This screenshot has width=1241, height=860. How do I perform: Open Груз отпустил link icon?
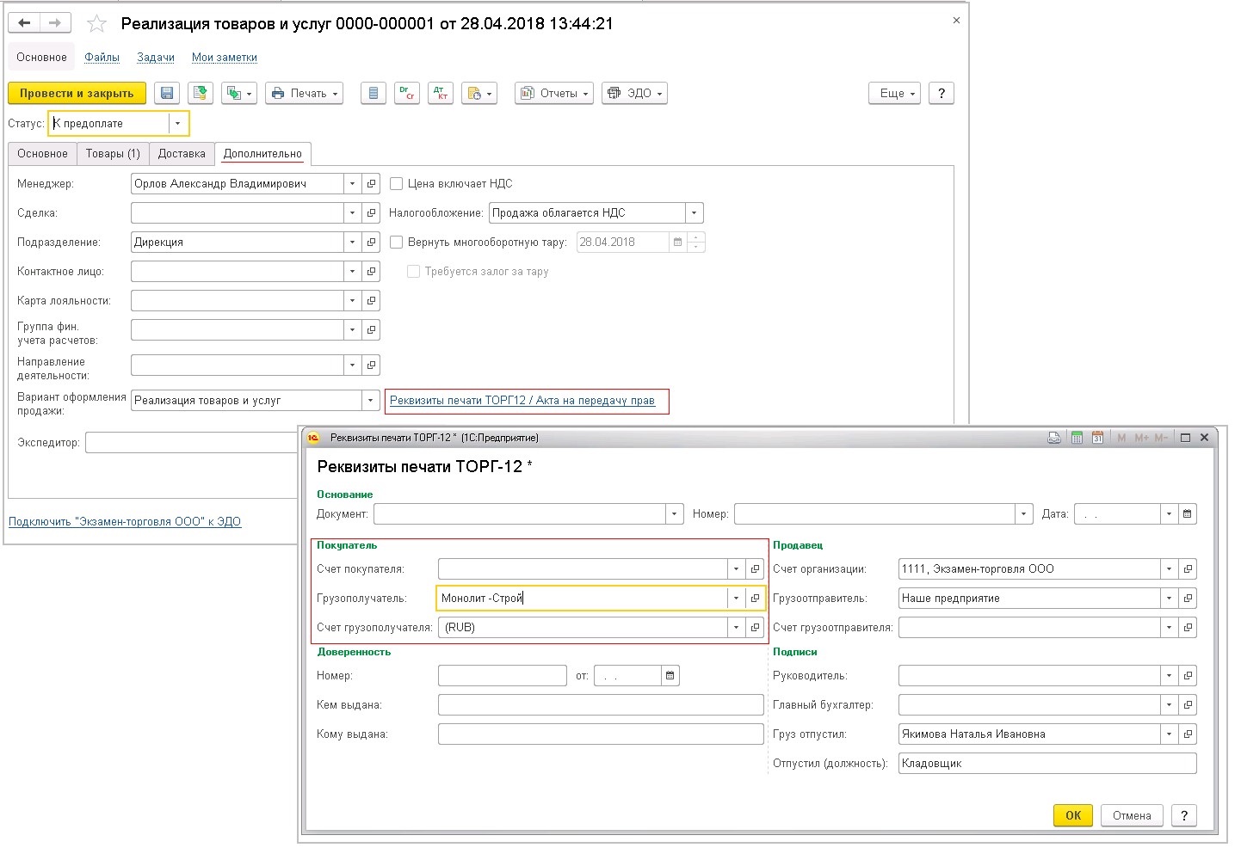coord(1188,734)
